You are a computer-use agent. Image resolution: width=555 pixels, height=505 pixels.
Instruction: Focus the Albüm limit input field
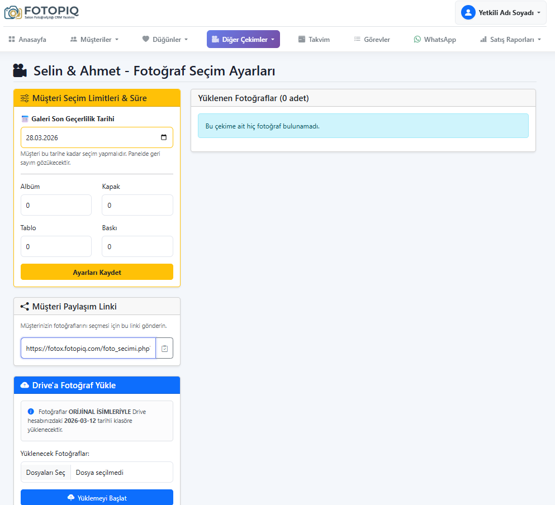[x=56, y=205]
